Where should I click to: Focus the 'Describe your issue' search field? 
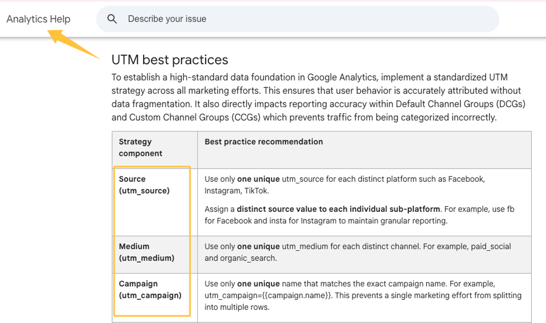coord(298,19)
